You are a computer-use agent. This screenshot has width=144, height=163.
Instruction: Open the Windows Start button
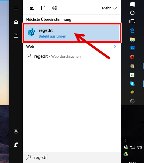point(132,4)
